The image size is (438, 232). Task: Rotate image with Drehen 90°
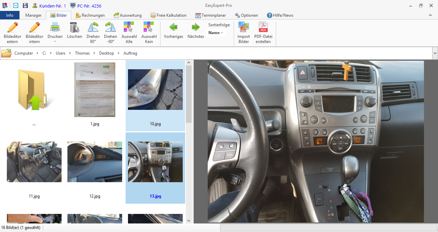(x=93, y=33)
